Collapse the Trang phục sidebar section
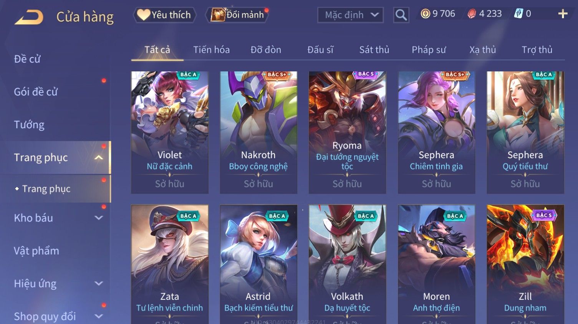 pyautogui.click(x=99, y=157)
